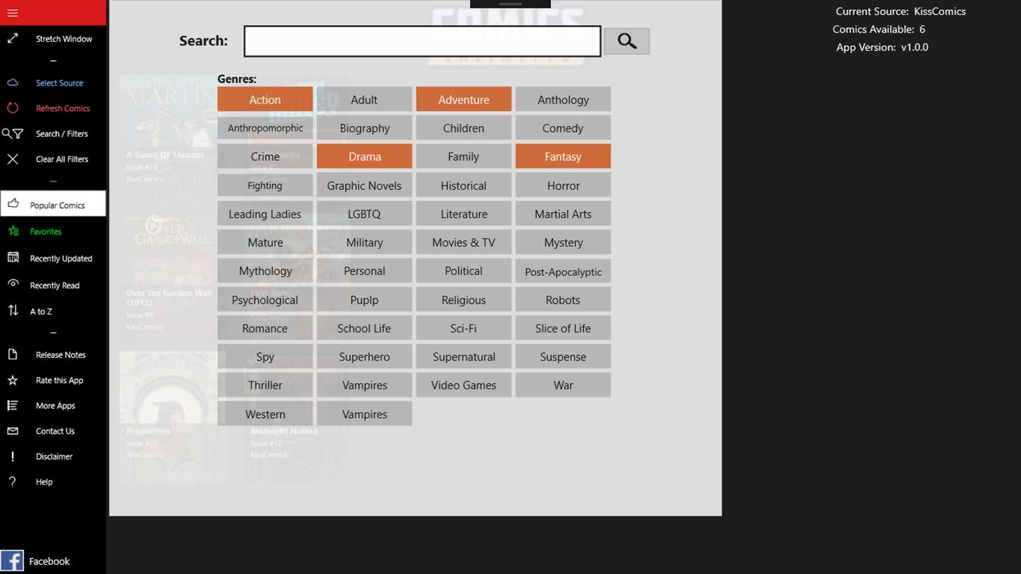This screenshot has width=1021, height=574.
Task: Enable the Comedy genre filter
Action: [x=563, y=128]
